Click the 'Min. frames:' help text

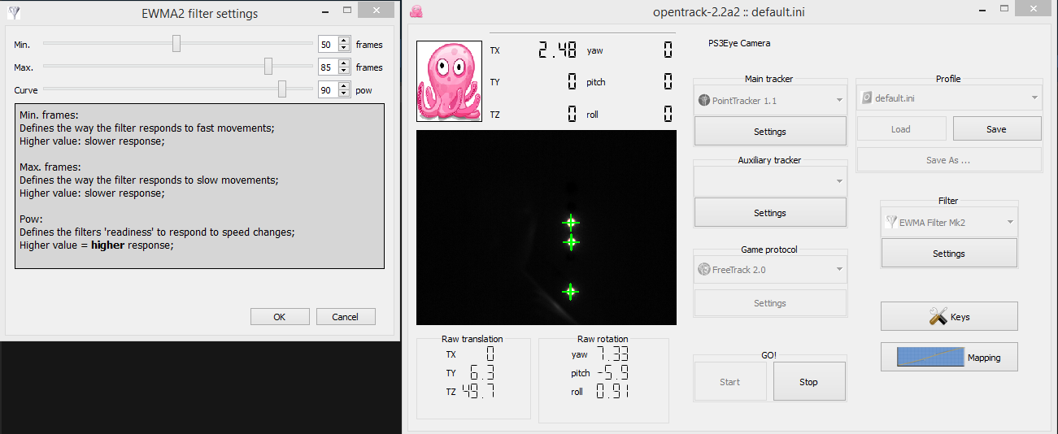pyautogui.click(x=47, y=116)
